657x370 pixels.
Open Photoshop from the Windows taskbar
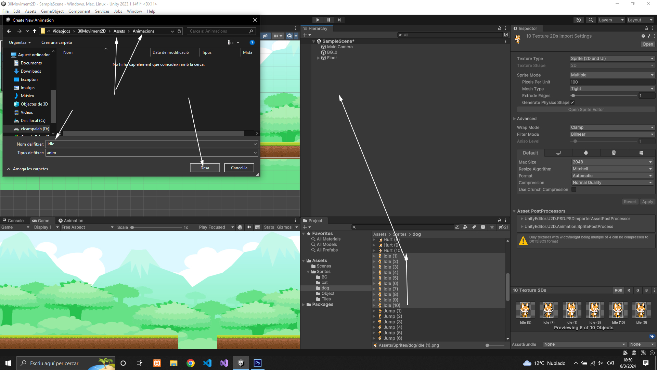click(257, 363)
